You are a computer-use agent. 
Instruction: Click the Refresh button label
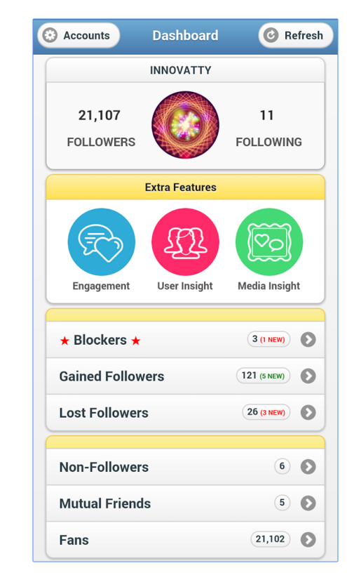coord(304,36)
